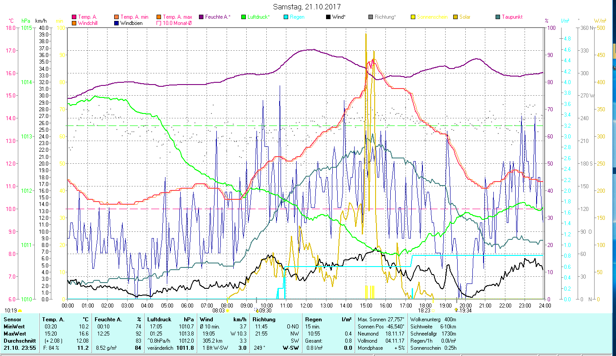Click the W/m² axis unit label
Viewport: 616px width, 356px height.
600,21
